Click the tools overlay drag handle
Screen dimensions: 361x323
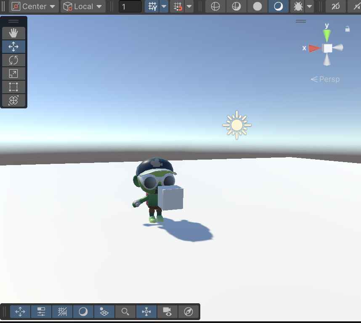[x=13, y=21]
